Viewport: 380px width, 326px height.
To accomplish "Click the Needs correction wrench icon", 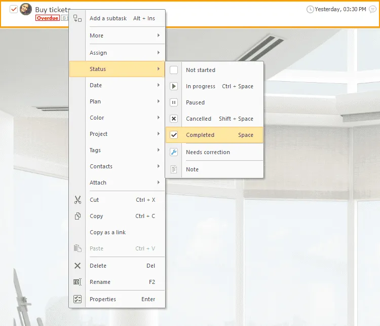I will (x=174, y=152).
